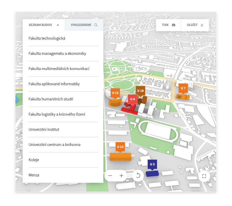The image size is (232, 206).
Task: Select Koleje in building list
Action: [x=34, y=160]
